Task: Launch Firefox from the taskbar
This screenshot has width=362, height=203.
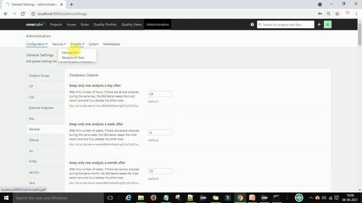Action: click(x=153, y=198)
